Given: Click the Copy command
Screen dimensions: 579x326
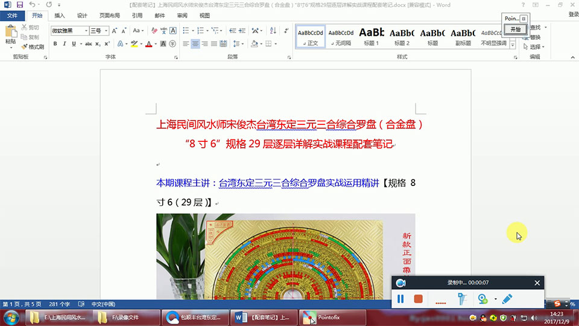Looking at the screenshot, I should coord(30,37).
